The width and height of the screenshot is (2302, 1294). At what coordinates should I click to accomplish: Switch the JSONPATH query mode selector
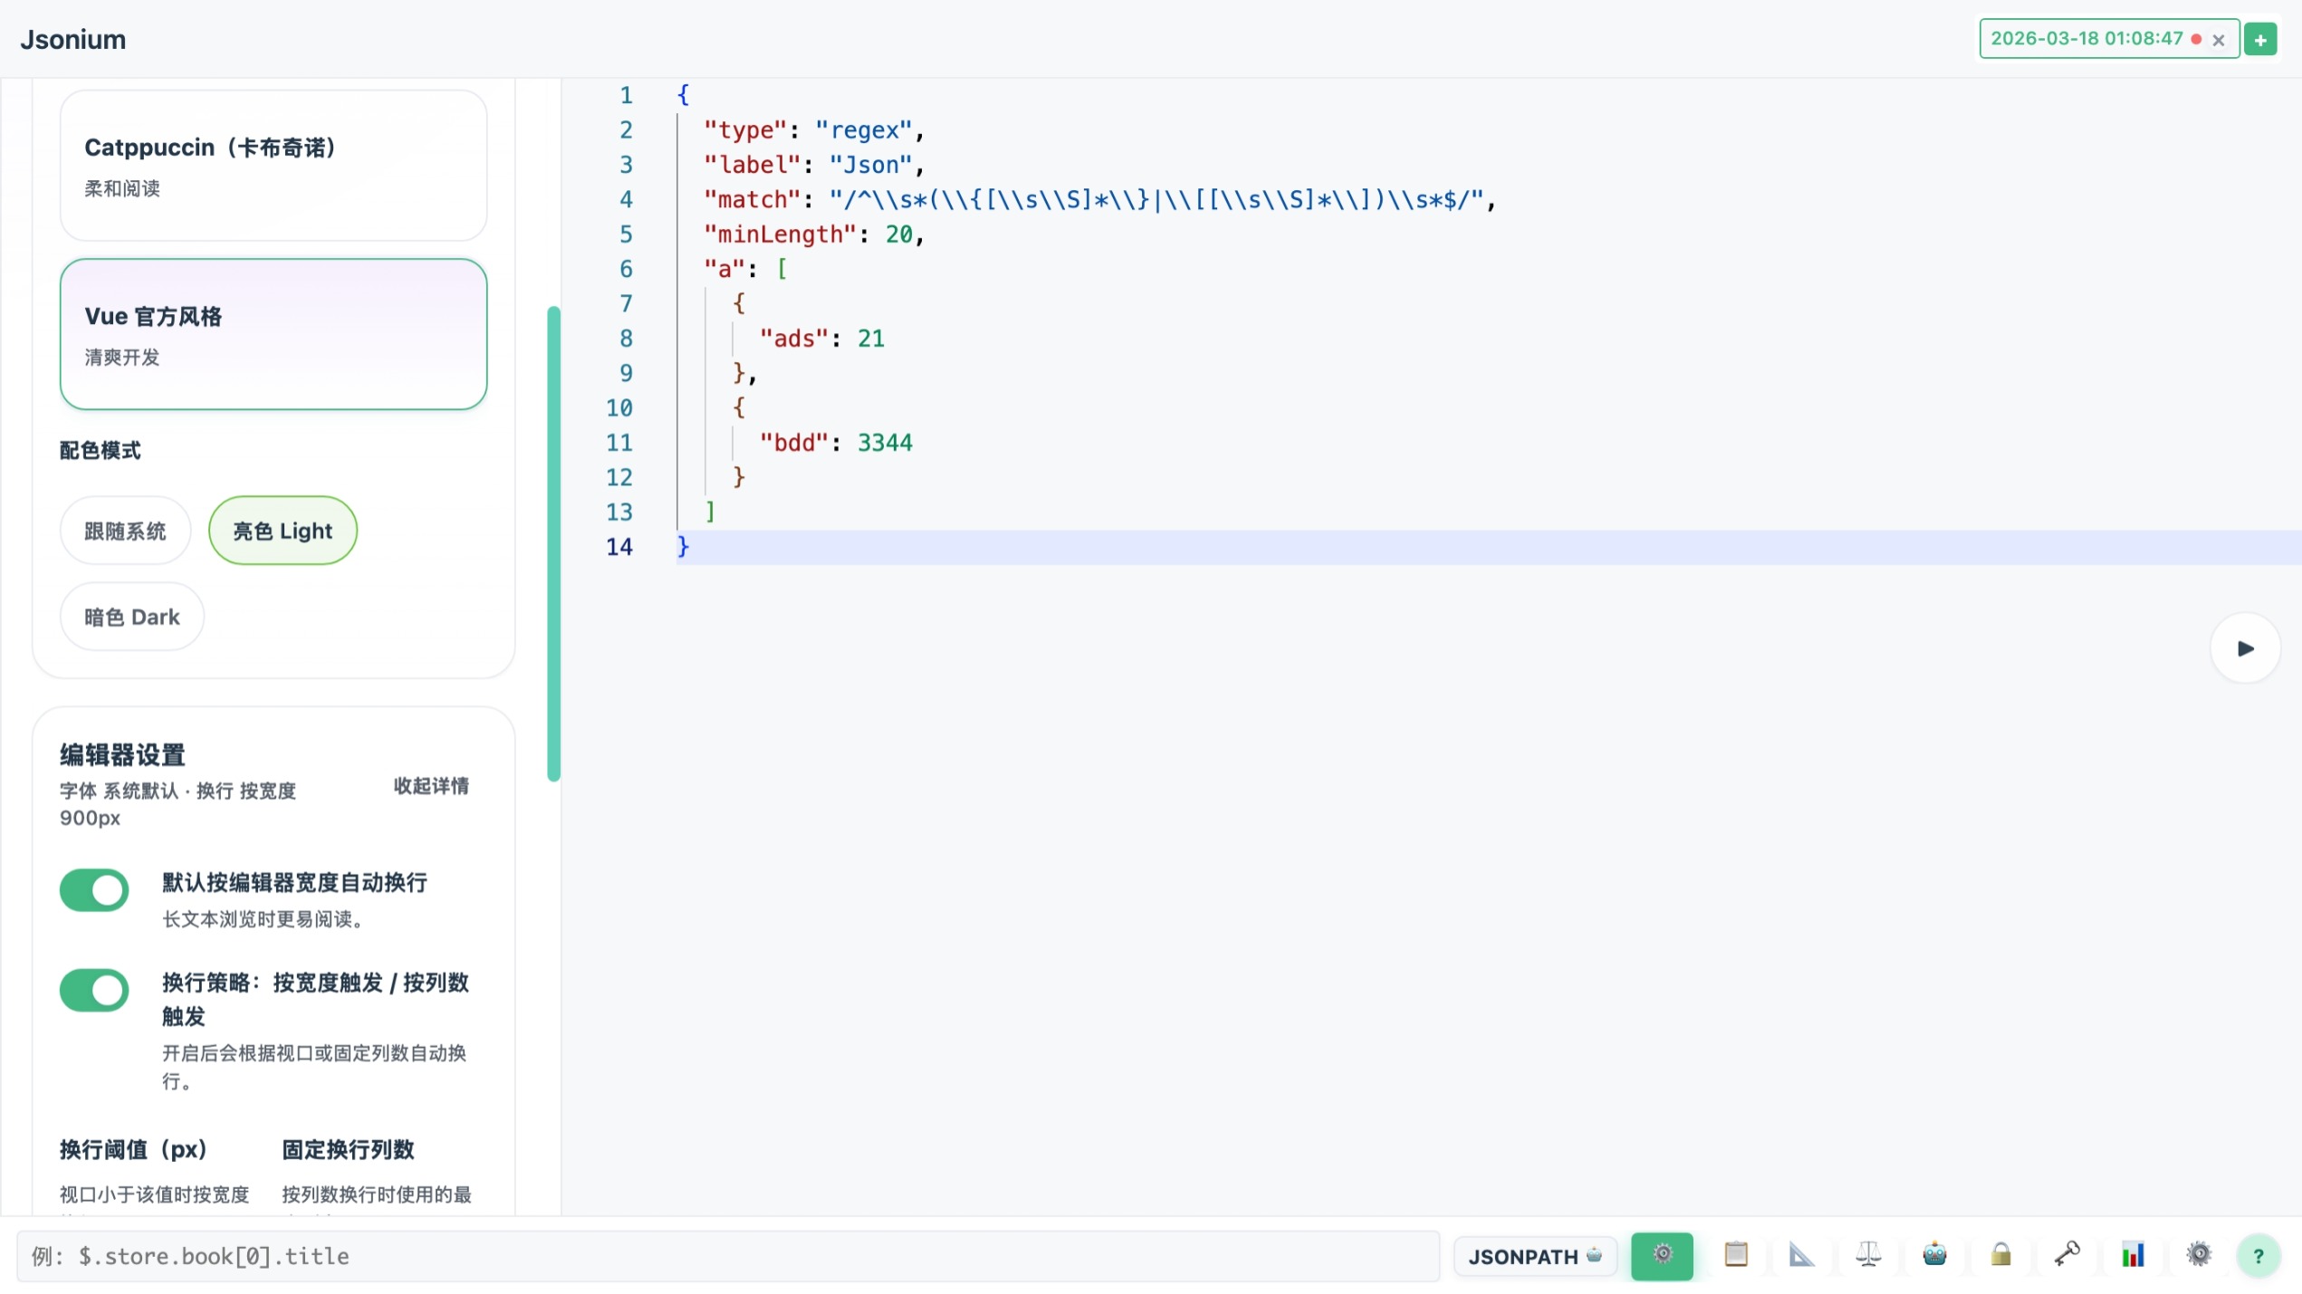pyautogui.click(x=1534, y=1256)
